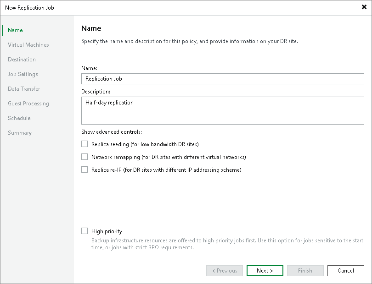The width and height of the screenshot is (372, 284).
Task: Click the Finish button
Action: point(305,270)
